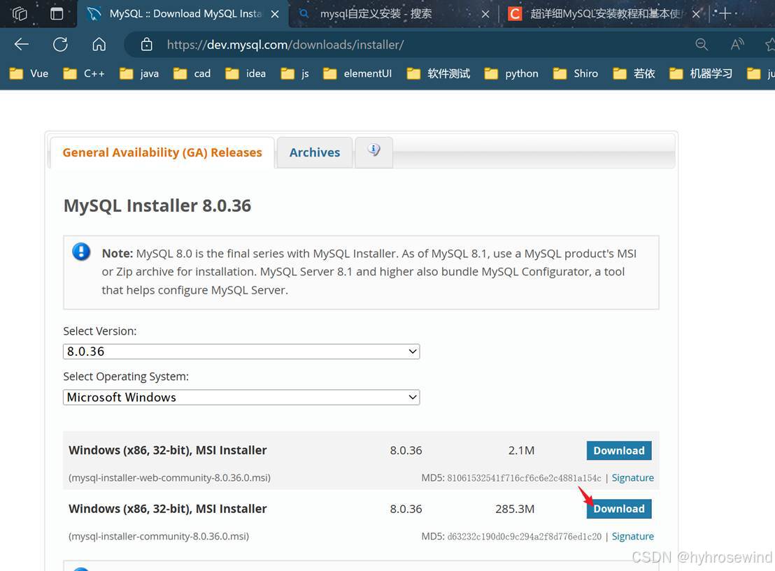The image size is (775, 571).
Task: Open the Shiro bookmarks folder
Action: (576, 73)
